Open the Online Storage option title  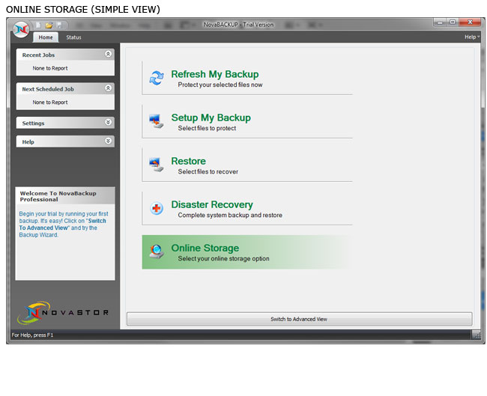[x=205, y=248]
